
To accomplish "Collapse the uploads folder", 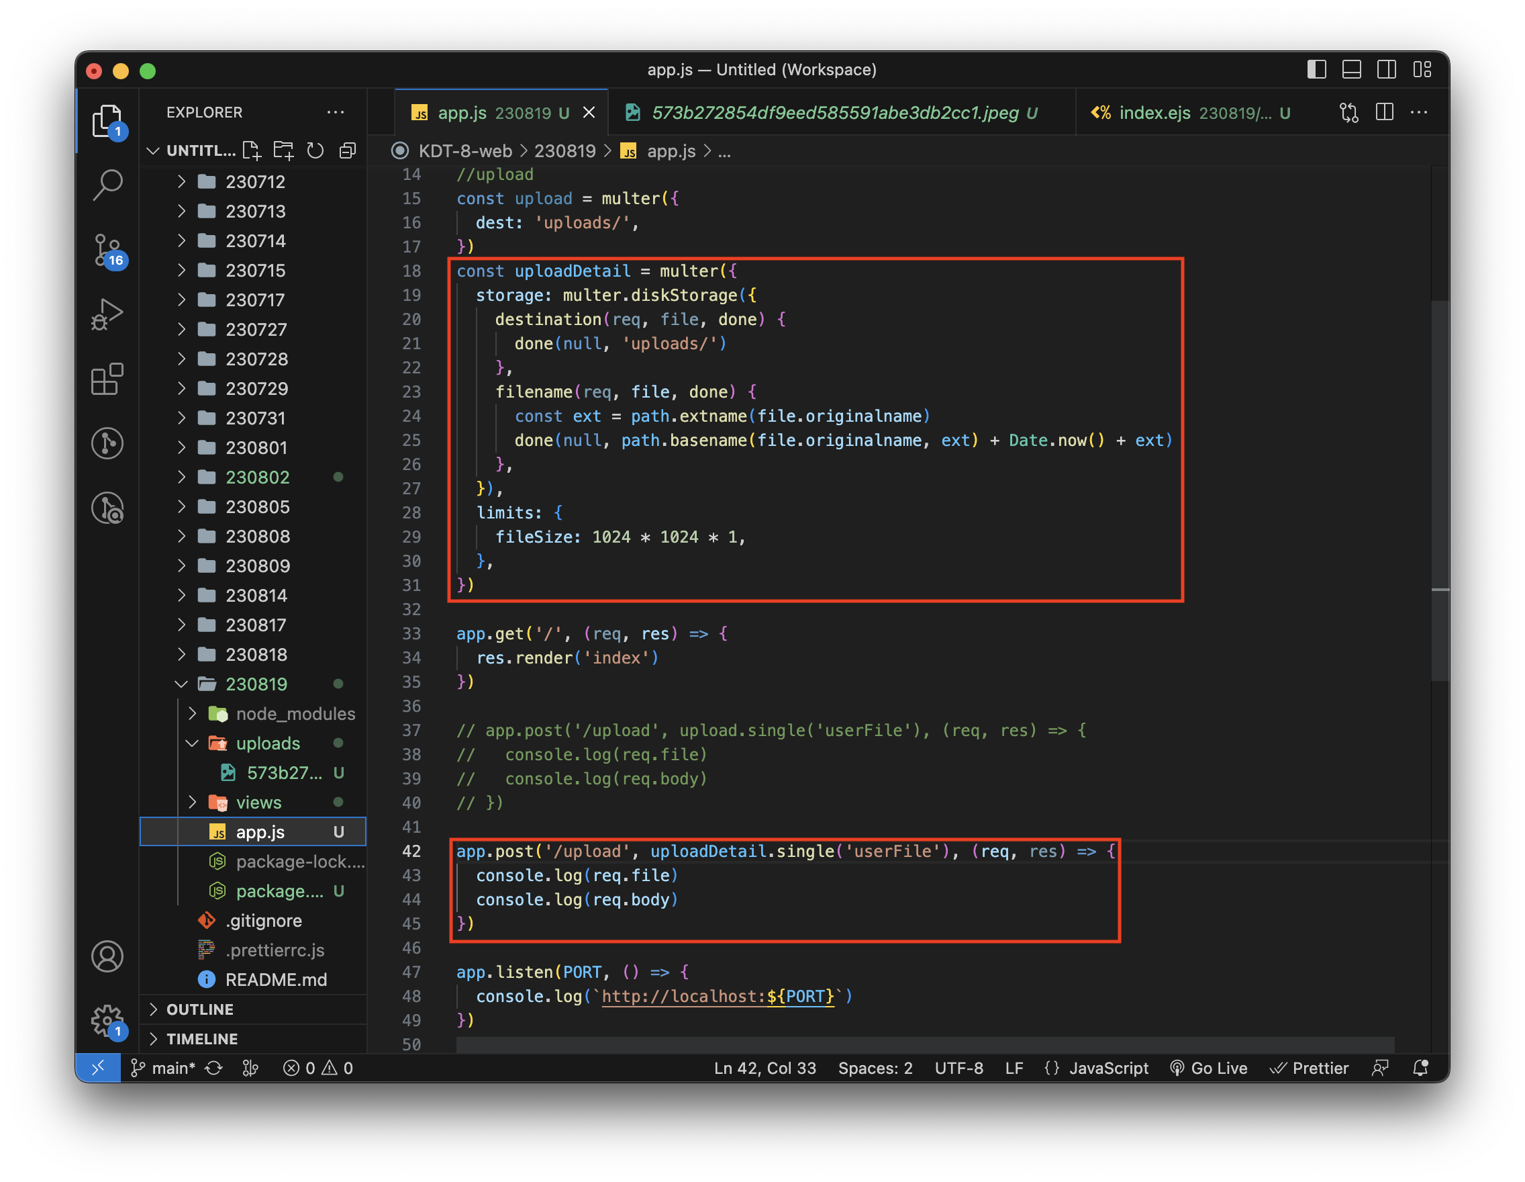I will pyautogui.click(x=253, y=743).
